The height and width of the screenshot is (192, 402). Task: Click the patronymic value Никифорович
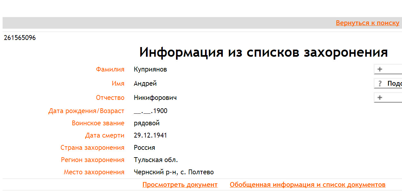click(155, 98)
